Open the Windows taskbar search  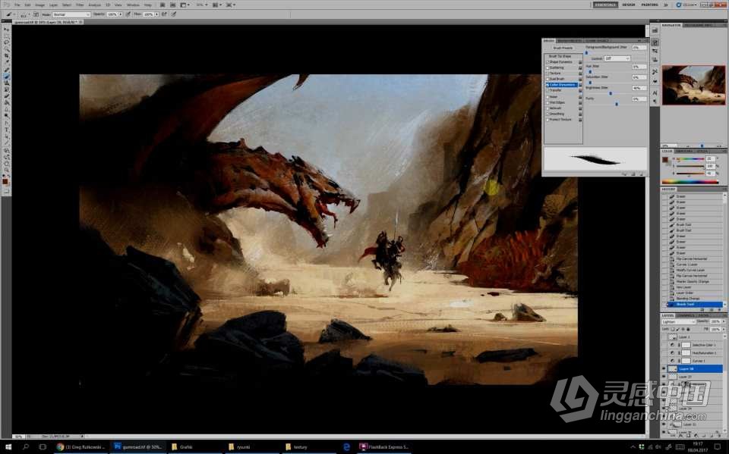pyautogui.click(x=26, y=446)
